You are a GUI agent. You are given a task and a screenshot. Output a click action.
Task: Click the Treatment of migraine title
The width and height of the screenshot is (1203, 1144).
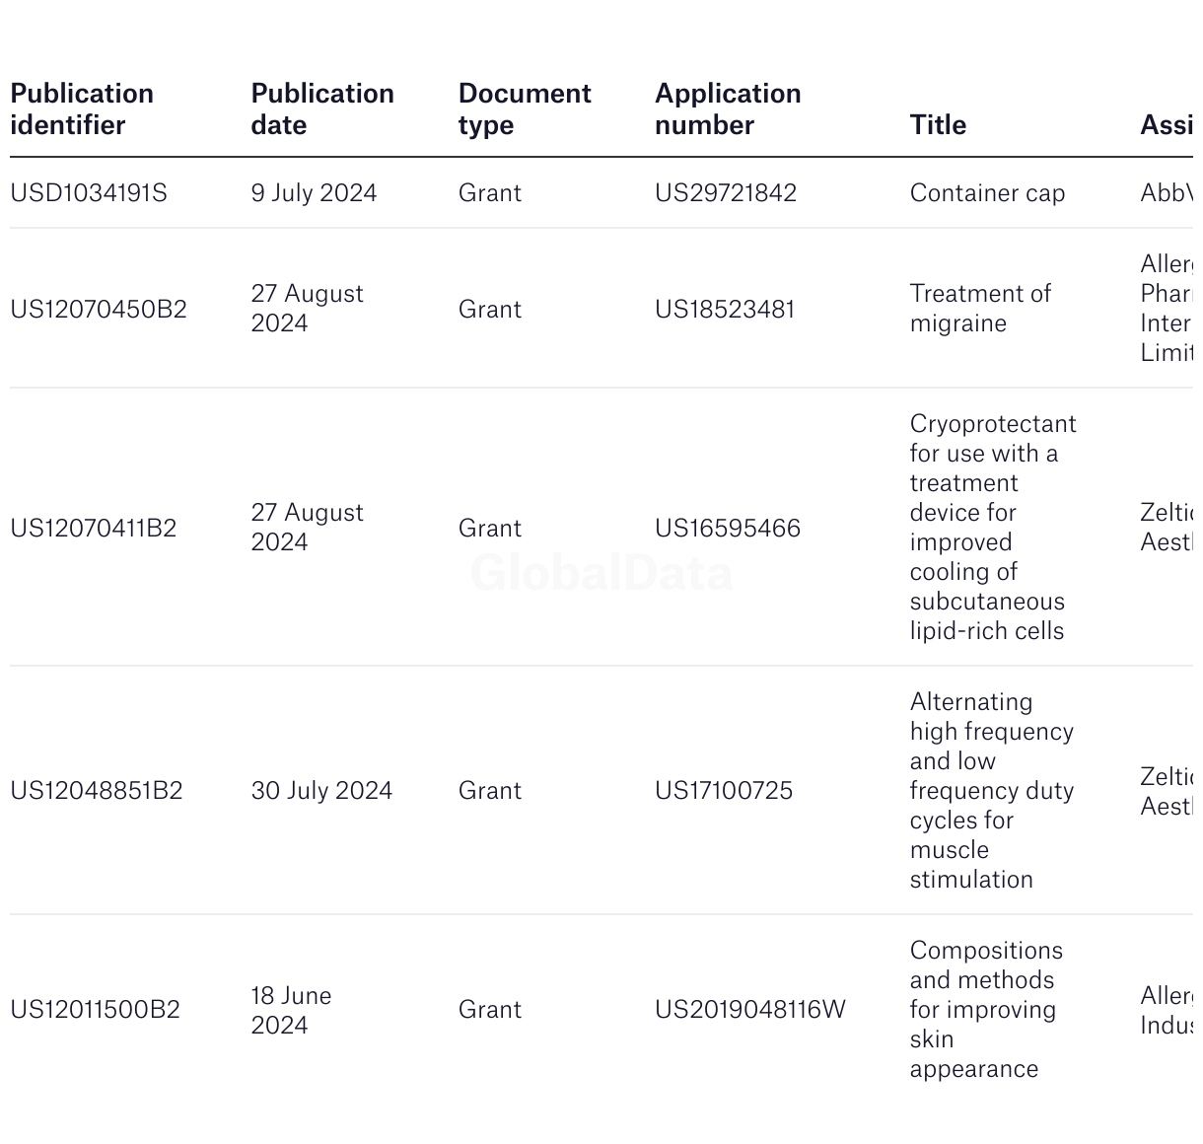pos(980,309)
